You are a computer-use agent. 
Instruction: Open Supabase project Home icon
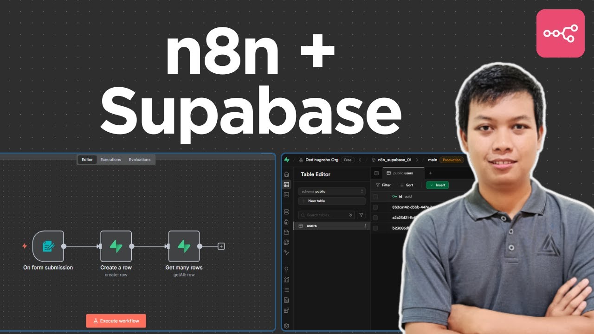coord(286,174)
